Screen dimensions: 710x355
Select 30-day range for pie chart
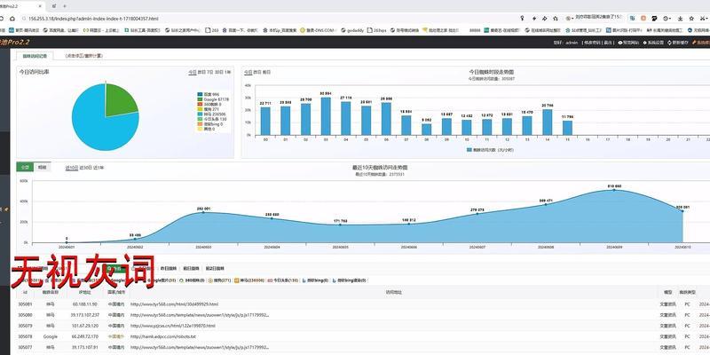coord(218,72)
